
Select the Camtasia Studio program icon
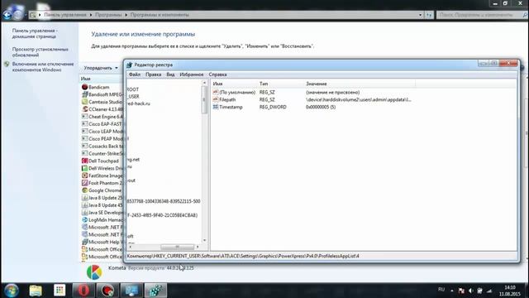pyautogui.click(x=84, y=102)
